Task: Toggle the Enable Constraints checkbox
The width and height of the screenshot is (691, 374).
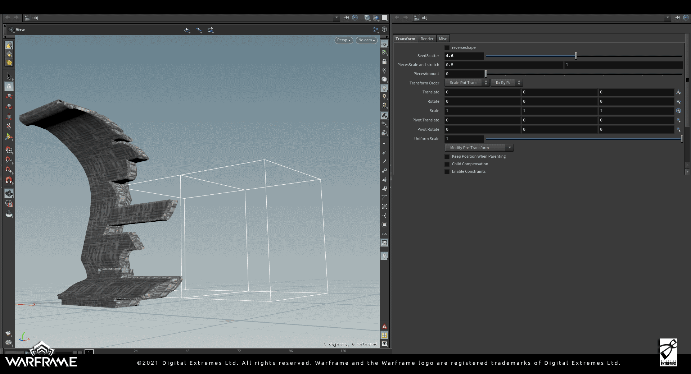Action: 447,172
